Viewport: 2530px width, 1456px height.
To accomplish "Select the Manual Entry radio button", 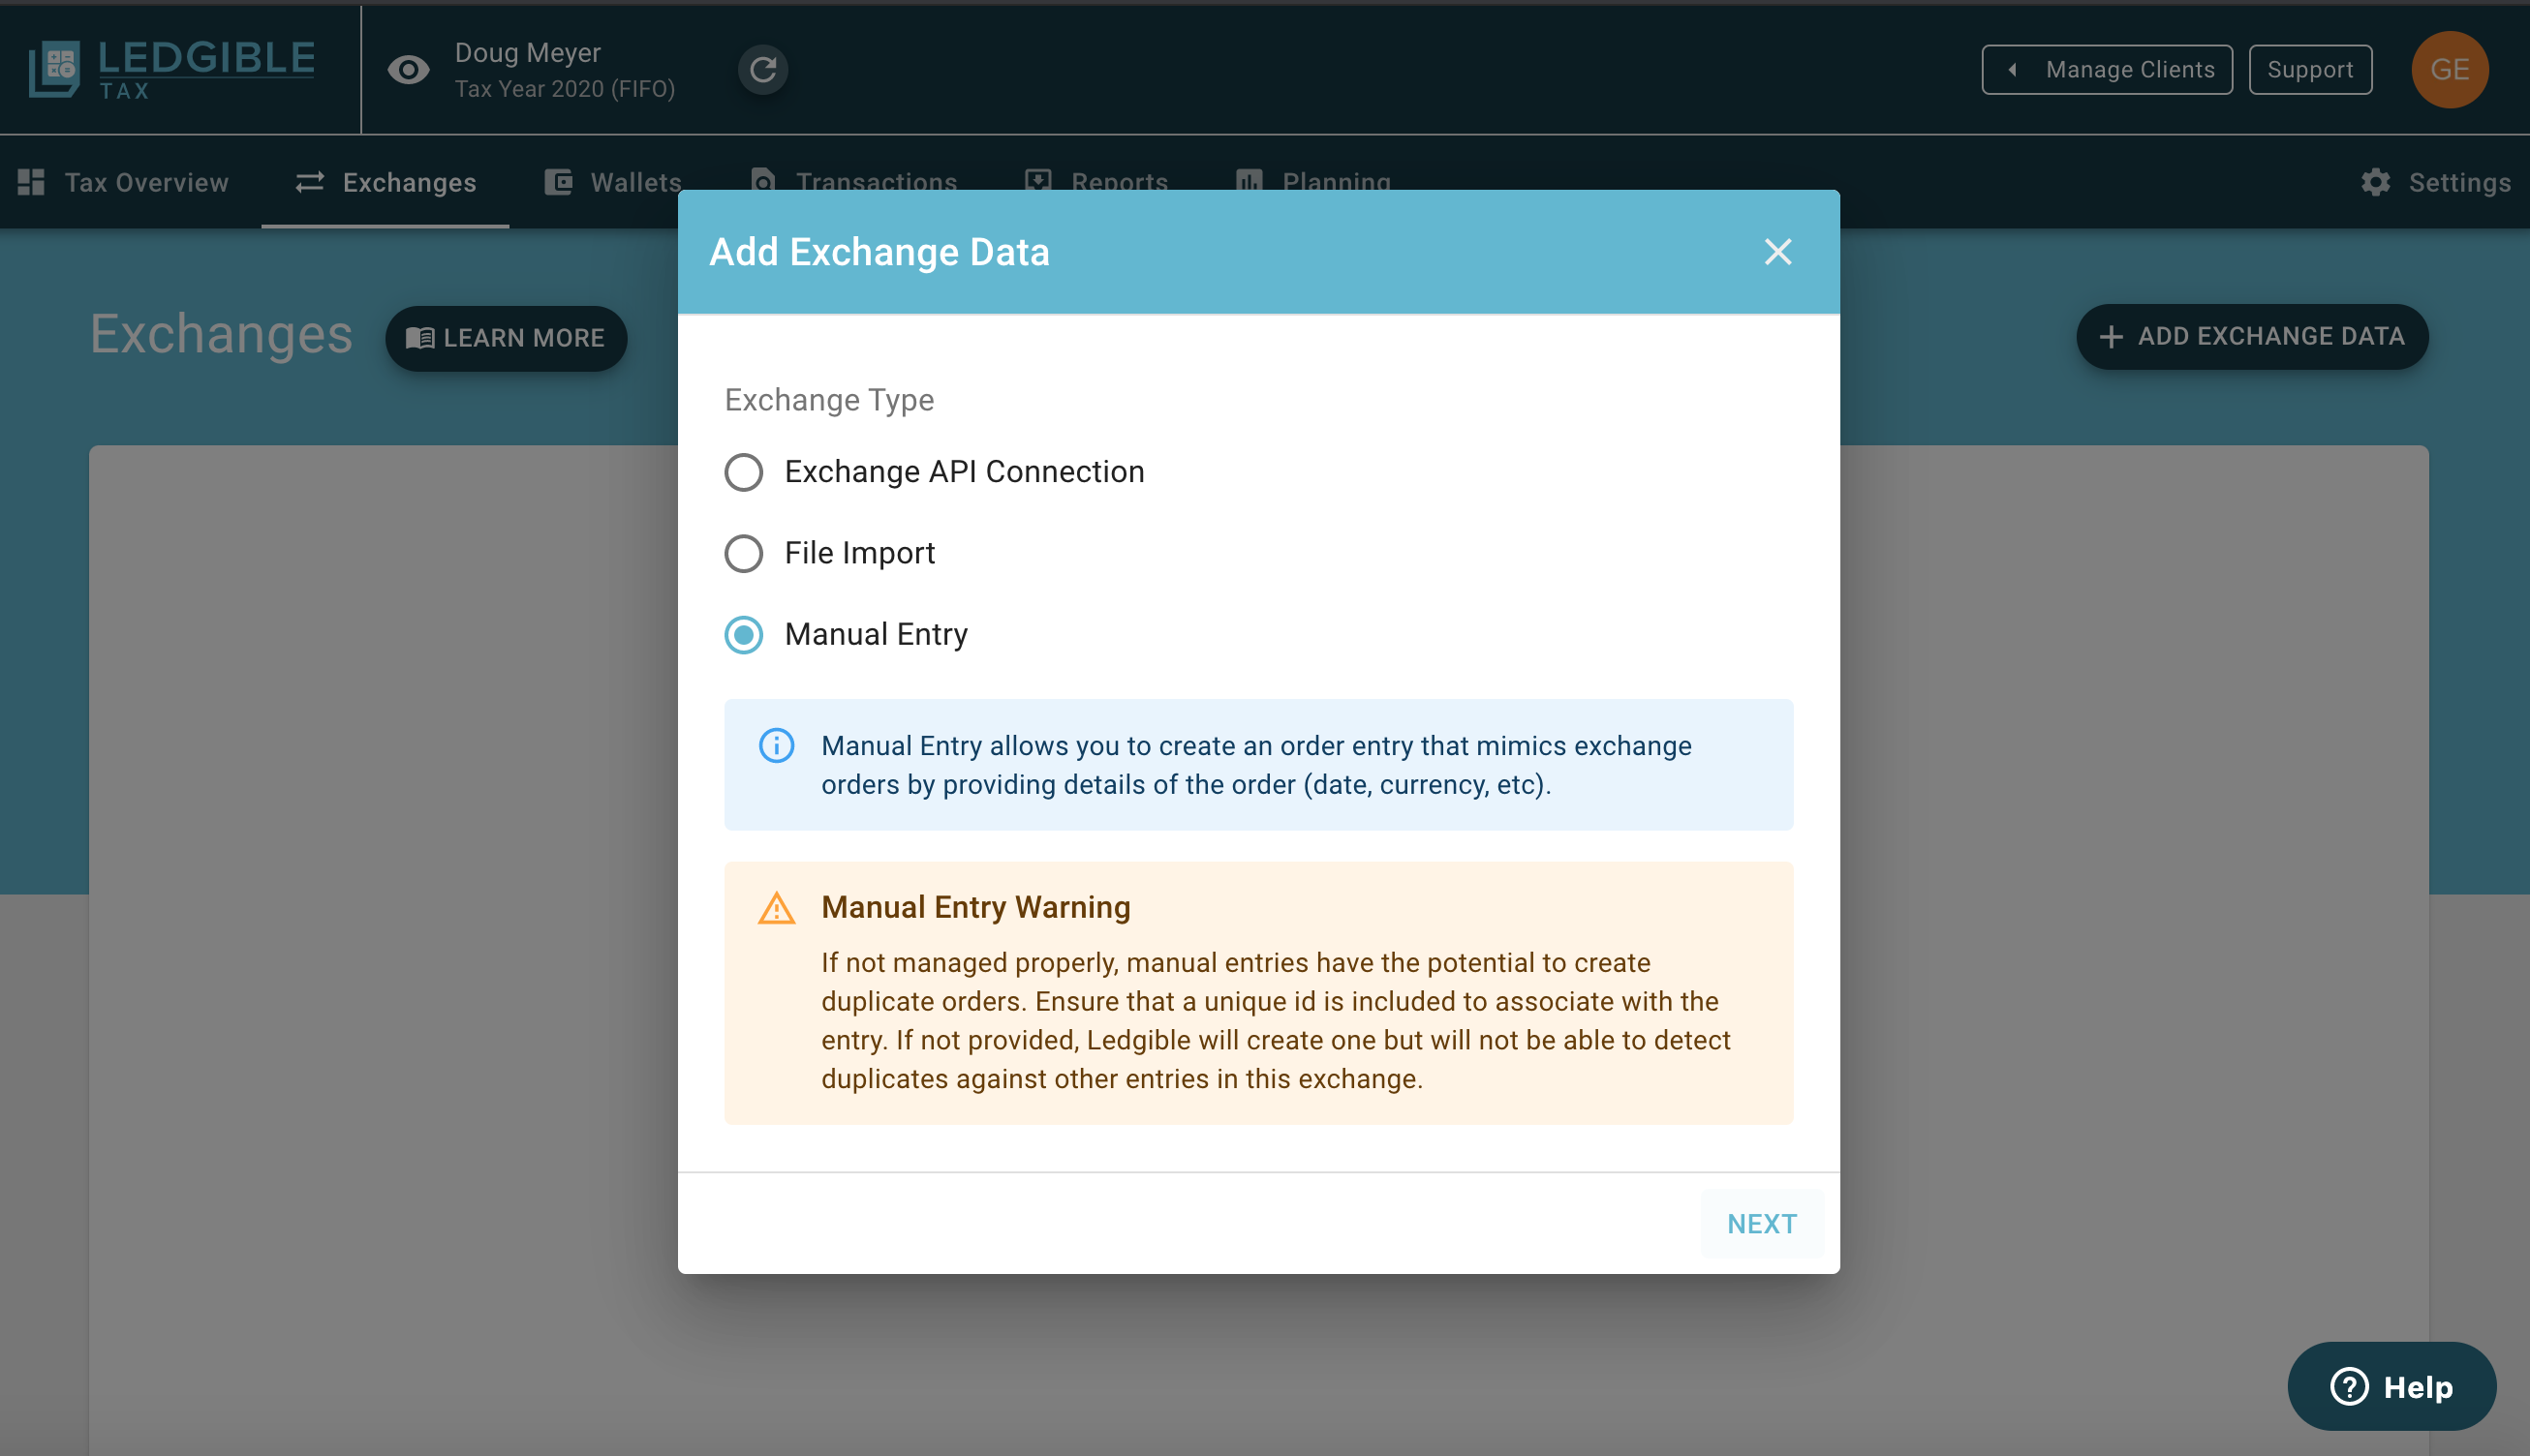I will pyautogui.click(x=743, y=635).
